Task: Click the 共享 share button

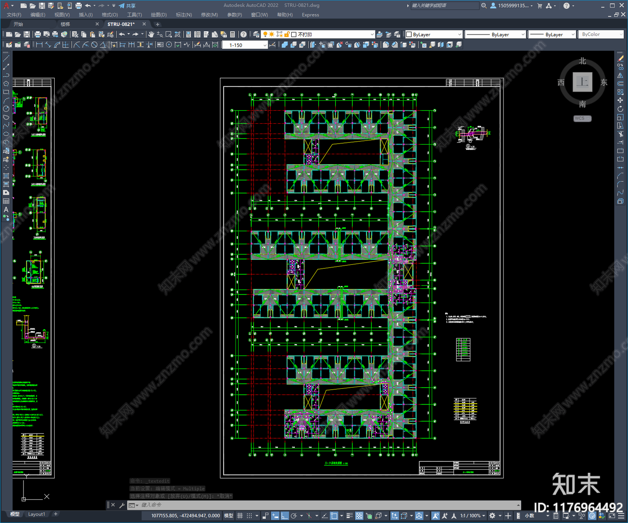Action: pyautogui.click(x=127, y=5)
